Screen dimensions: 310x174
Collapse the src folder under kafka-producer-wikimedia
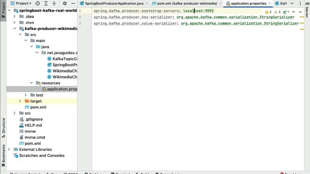pyautogui.click(x=20, y=34)
